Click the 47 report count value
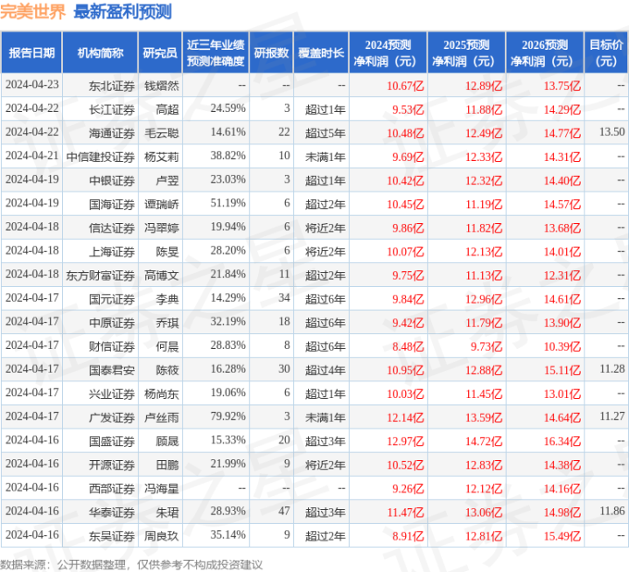This screenshot has height=572, width=629. point(284,511)
